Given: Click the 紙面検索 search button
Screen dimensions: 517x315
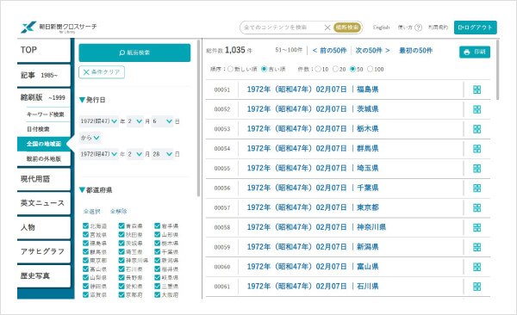Looking at the screenshot, I should coord(134,52).
